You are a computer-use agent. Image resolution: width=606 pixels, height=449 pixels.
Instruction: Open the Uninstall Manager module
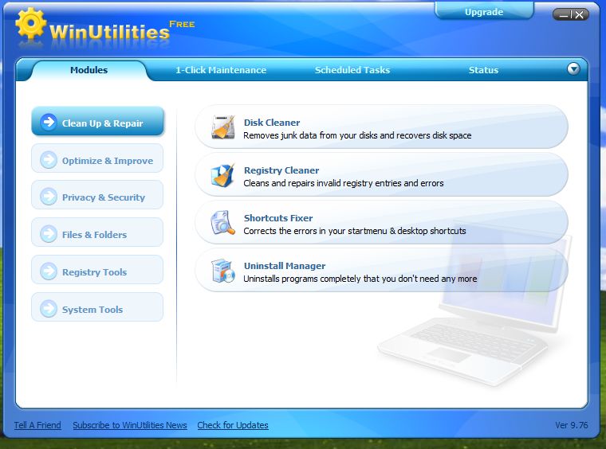pyautogui.click(x=382, y=271)
